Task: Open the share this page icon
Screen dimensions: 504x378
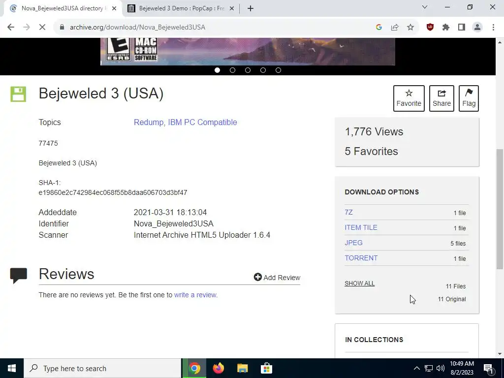Action: 395,28
